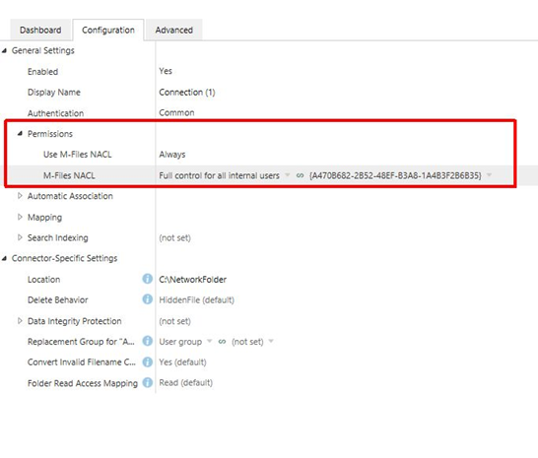Show info for Delete Behavior setting
538x458 pixels.
[x=148, y=299]
